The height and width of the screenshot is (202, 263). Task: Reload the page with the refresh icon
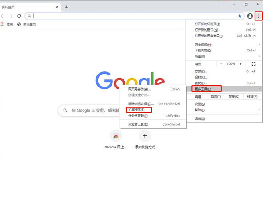tap(19, 16)
